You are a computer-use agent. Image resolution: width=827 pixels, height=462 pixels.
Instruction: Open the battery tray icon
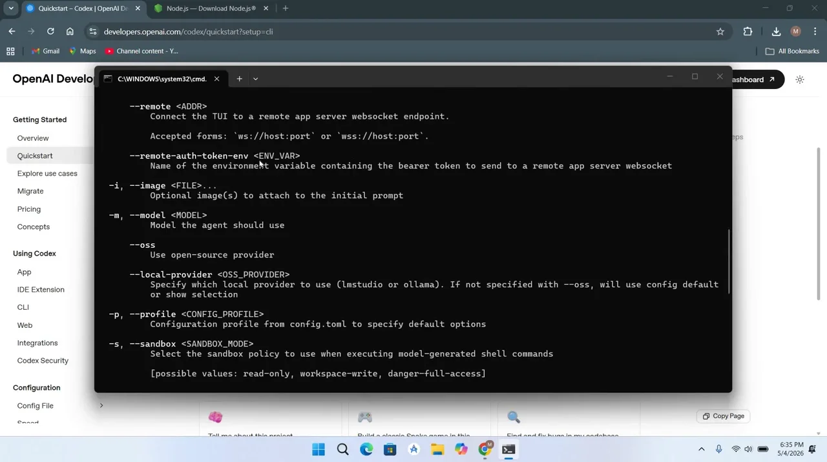point(763,449)
